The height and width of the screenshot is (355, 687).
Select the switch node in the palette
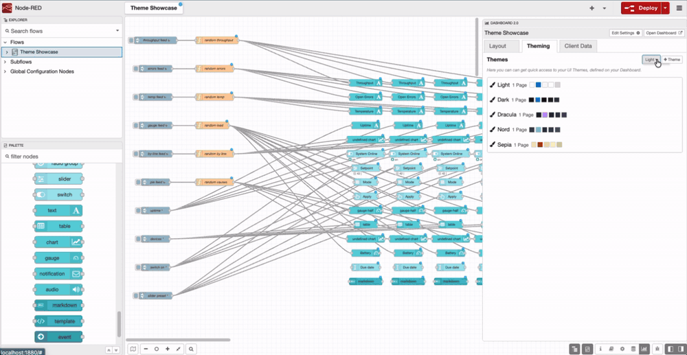pyautogui.click(x=58, y=195)
